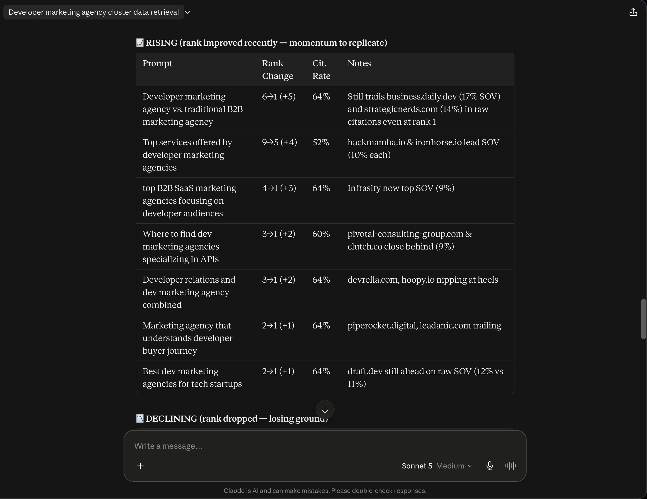
Task: Click the plus attachment icon in message box
Action: pos(140,466)
